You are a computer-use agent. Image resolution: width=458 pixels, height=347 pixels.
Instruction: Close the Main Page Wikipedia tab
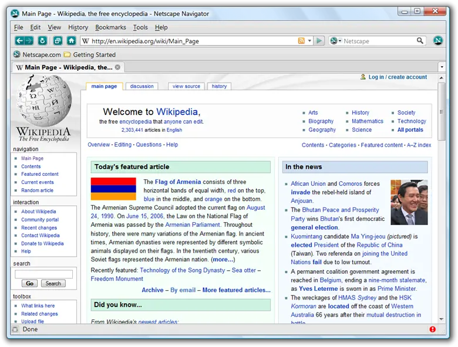click(x=117, y=67)
